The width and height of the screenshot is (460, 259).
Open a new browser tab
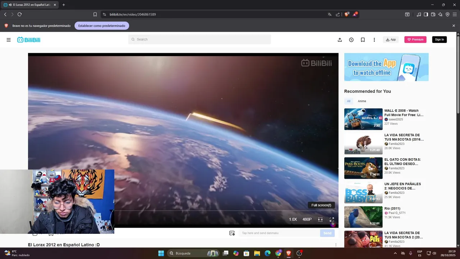coord(64,5)
